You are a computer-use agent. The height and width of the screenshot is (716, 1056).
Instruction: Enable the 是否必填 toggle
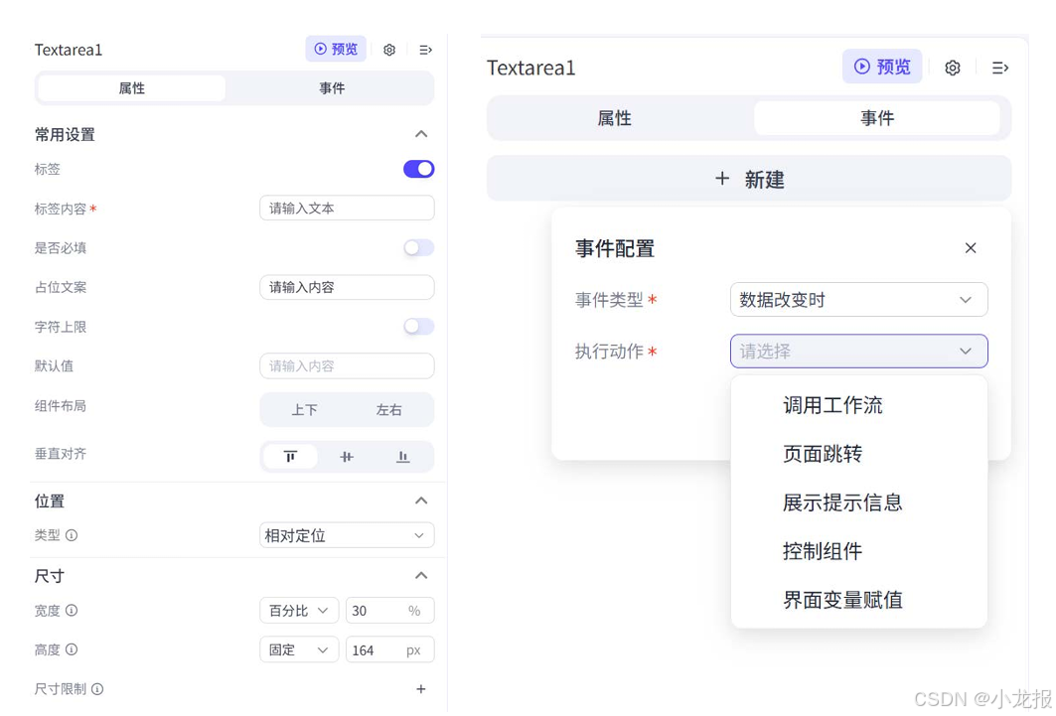click(418, 247)
